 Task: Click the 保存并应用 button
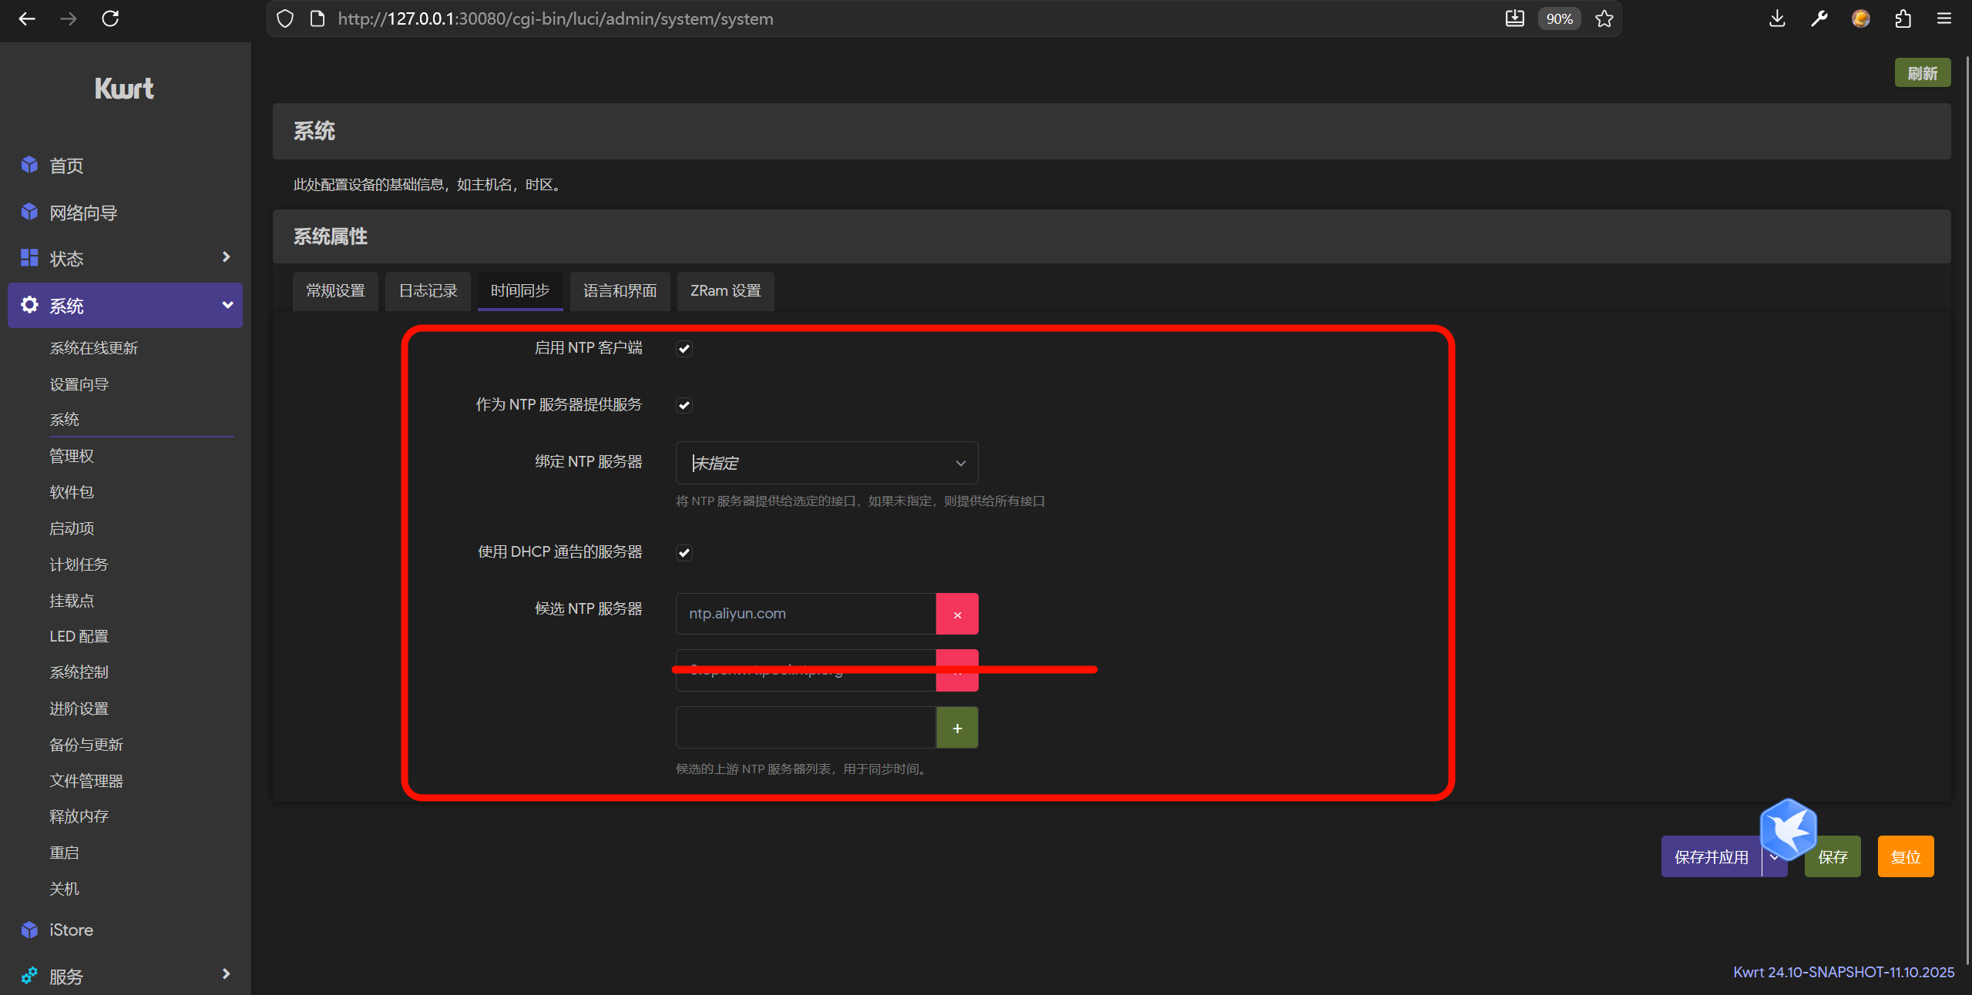1711,857
